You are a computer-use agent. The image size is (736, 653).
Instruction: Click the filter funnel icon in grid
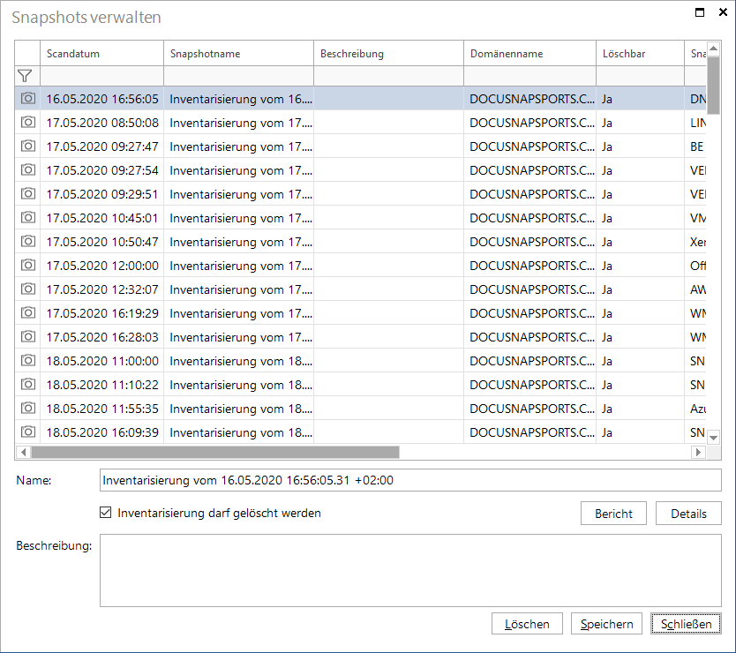pyautogui.click(x=25, y=76)
